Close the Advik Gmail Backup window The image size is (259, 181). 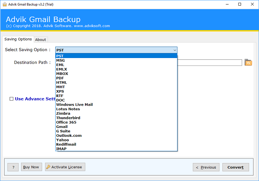click(252, 4)
